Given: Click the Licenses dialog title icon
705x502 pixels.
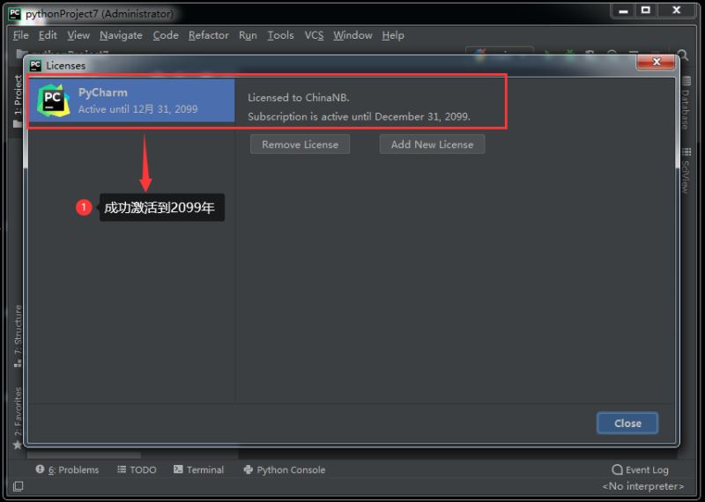Looking at the screenshot, I should coord(35,66).
